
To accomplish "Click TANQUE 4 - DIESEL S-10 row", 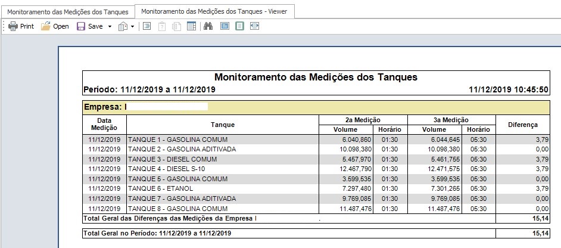I will [x=316, y=169].
